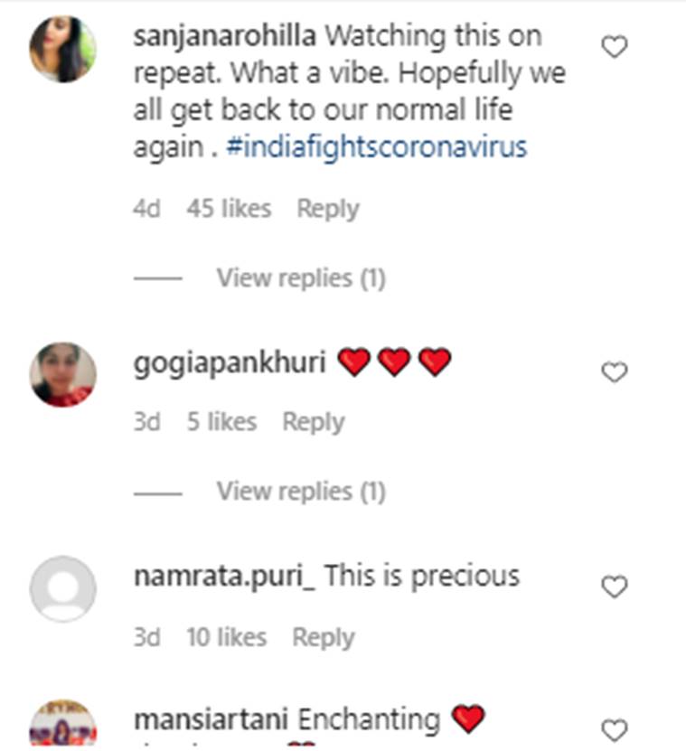The image size is (686, 751).
Task: Reply to sanjanarohilla's comment
Action: (x=328, y=209)
